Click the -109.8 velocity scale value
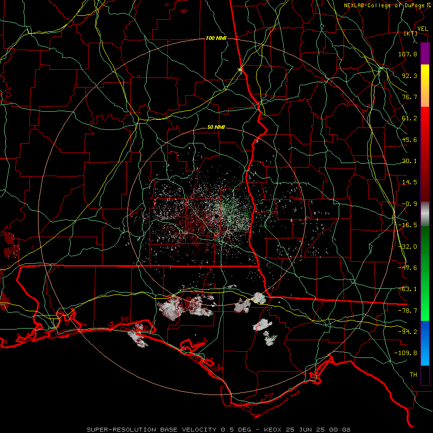 pos(406,353)
